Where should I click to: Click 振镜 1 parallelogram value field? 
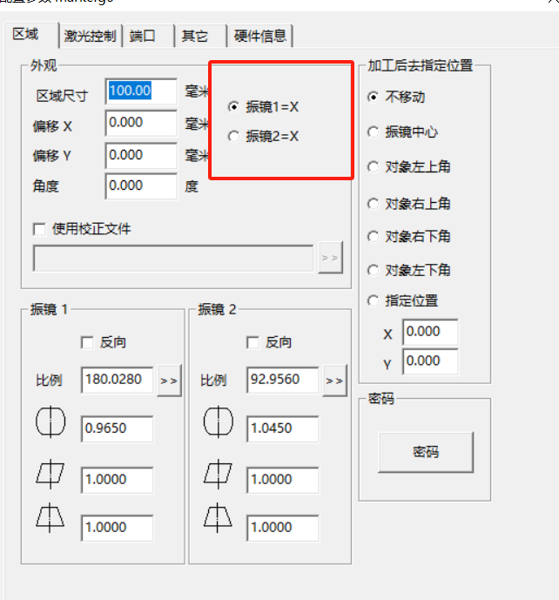click(x=117, y=480)
